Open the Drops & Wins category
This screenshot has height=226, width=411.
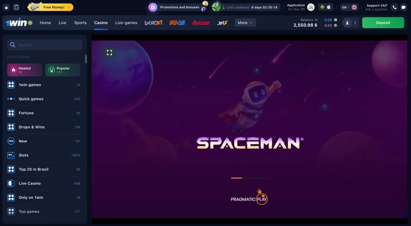click(44, 127)
